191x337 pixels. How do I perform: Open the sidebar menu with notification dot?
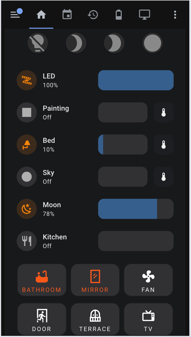pos(16,14)
